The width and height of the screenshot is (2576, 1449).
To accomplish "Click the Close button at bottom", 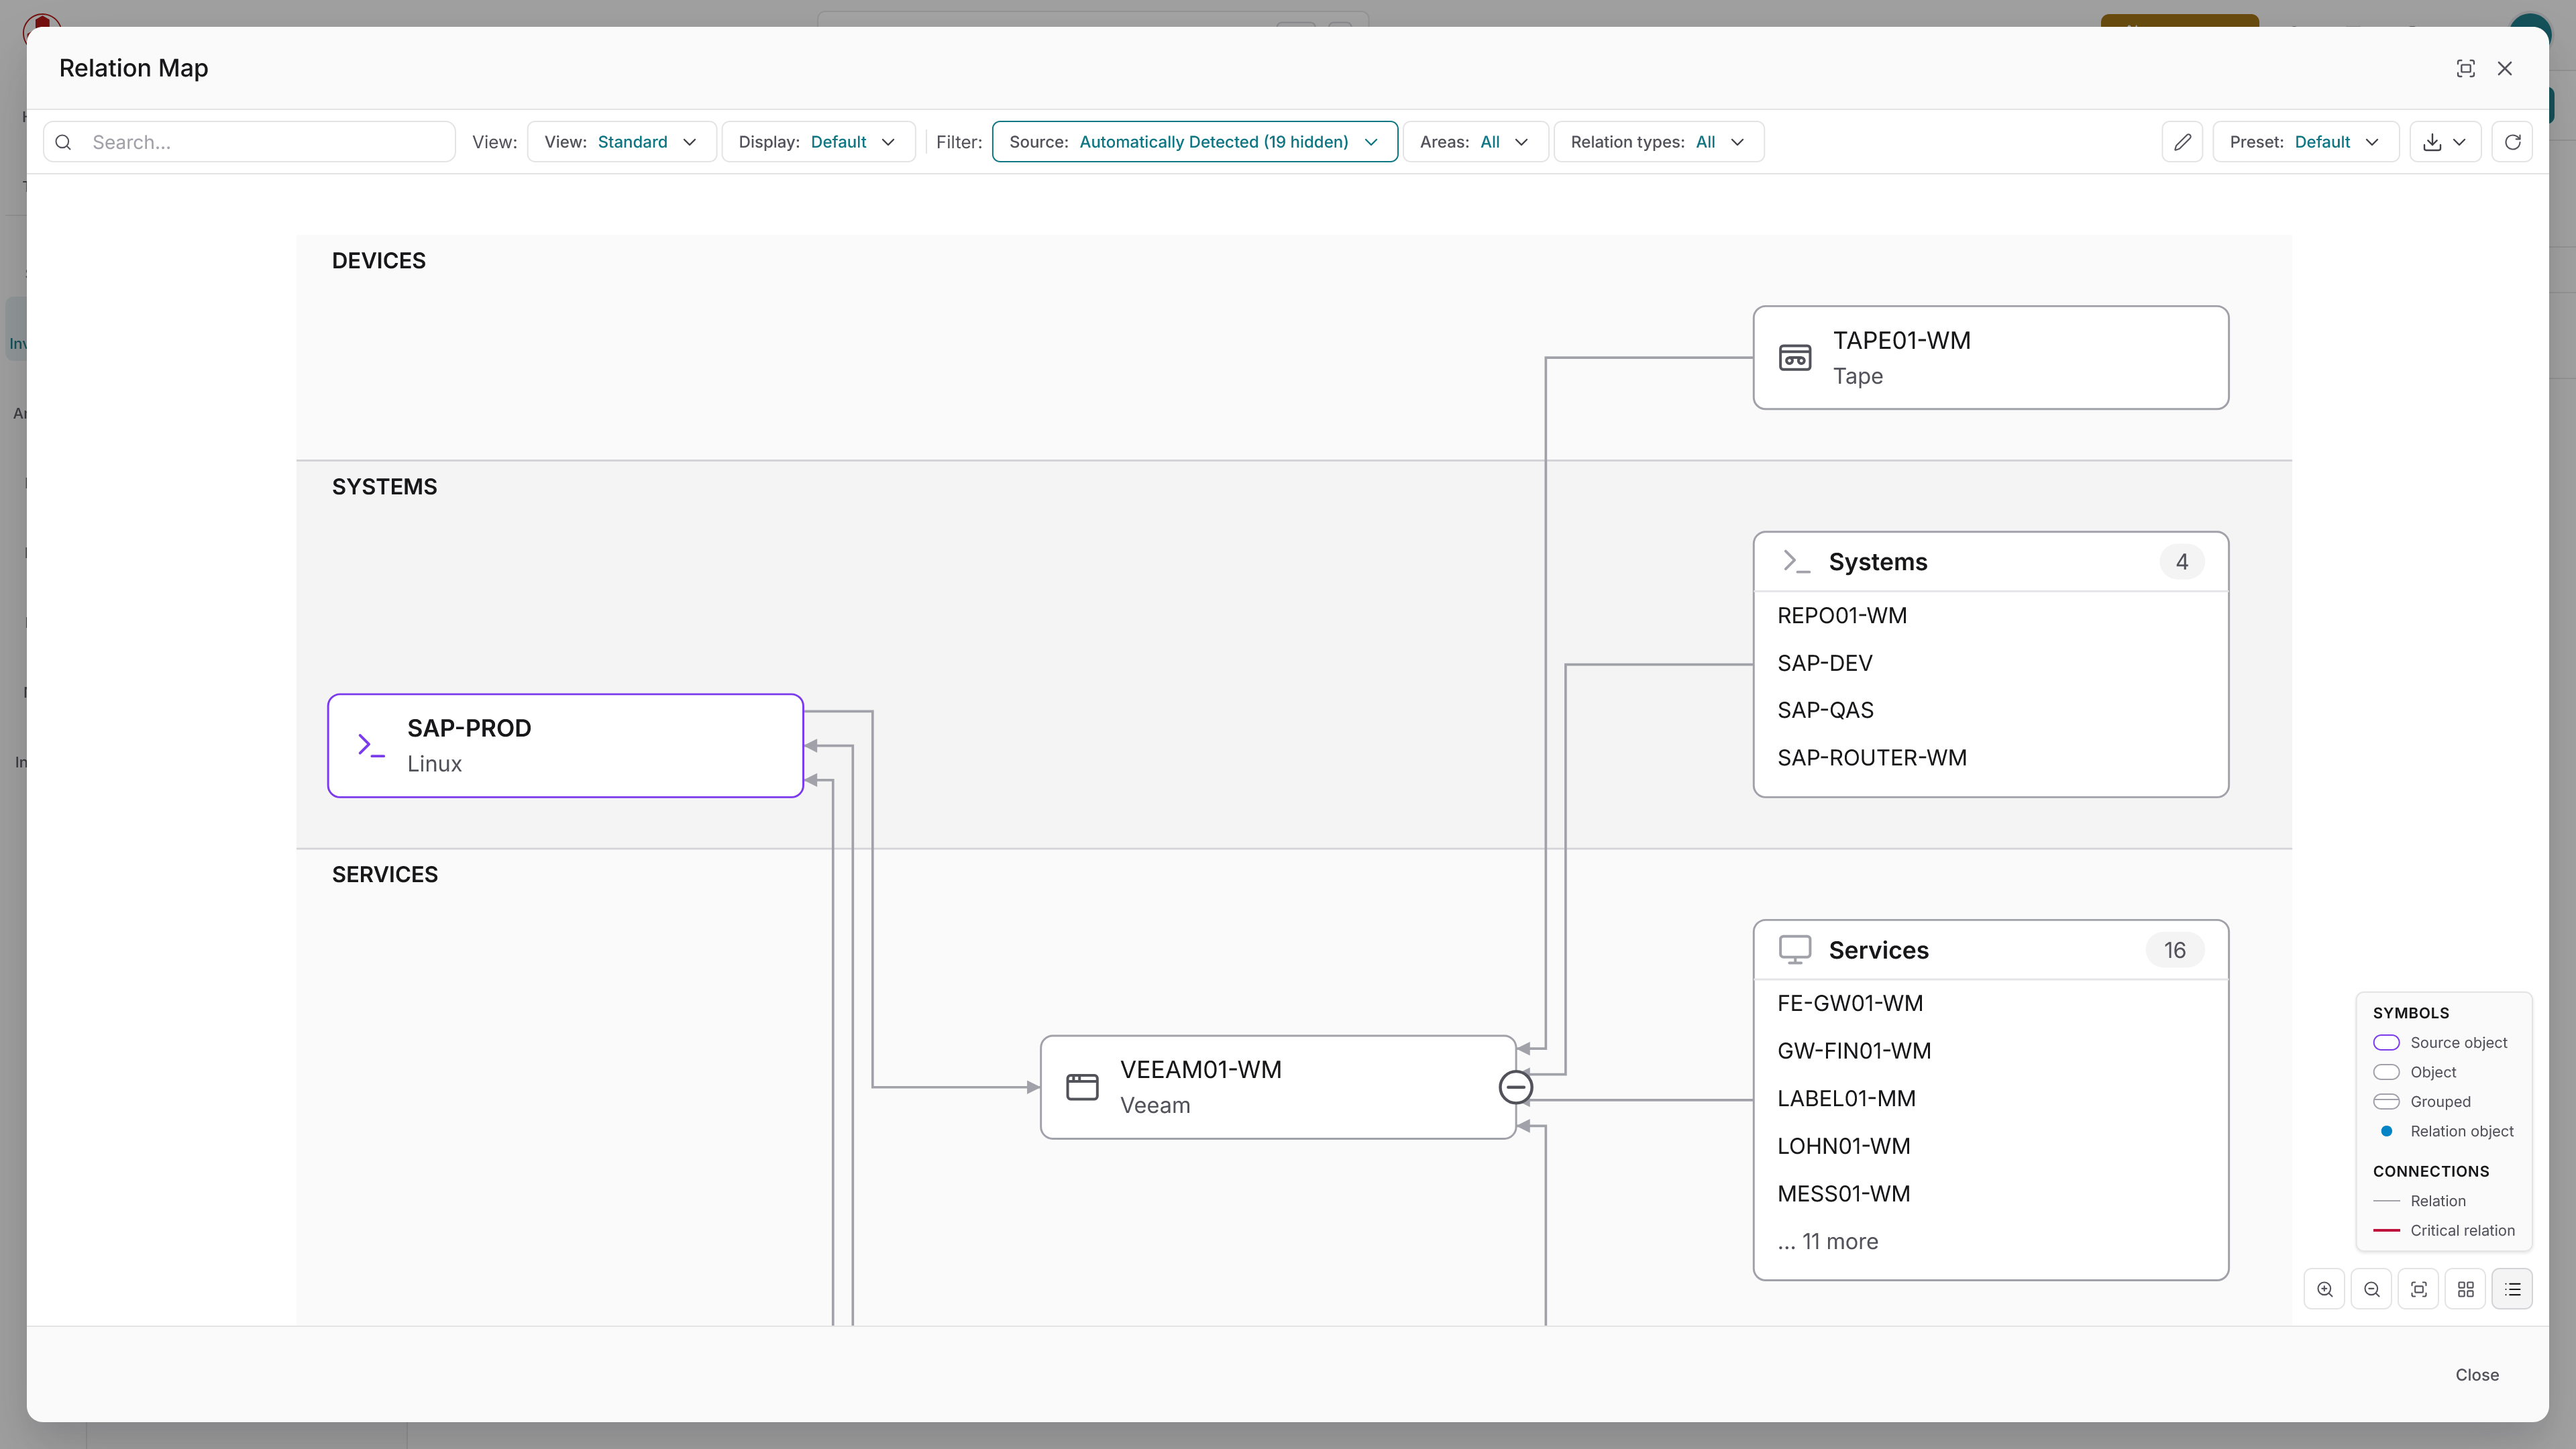I will pos(2476,1375).
